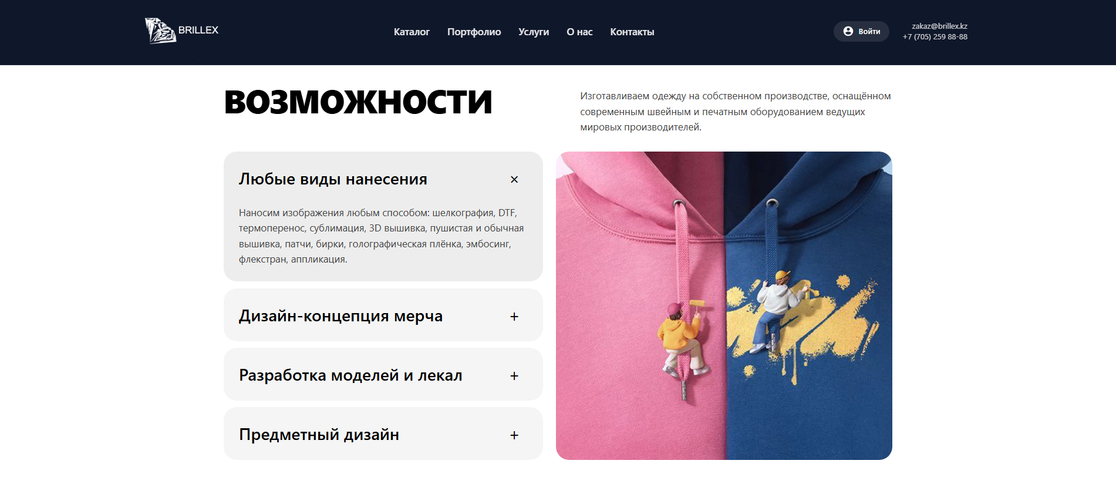Click the email zakaz@brillex.kz link
Screen dimensions: 1116x504
tap(939, 26)
